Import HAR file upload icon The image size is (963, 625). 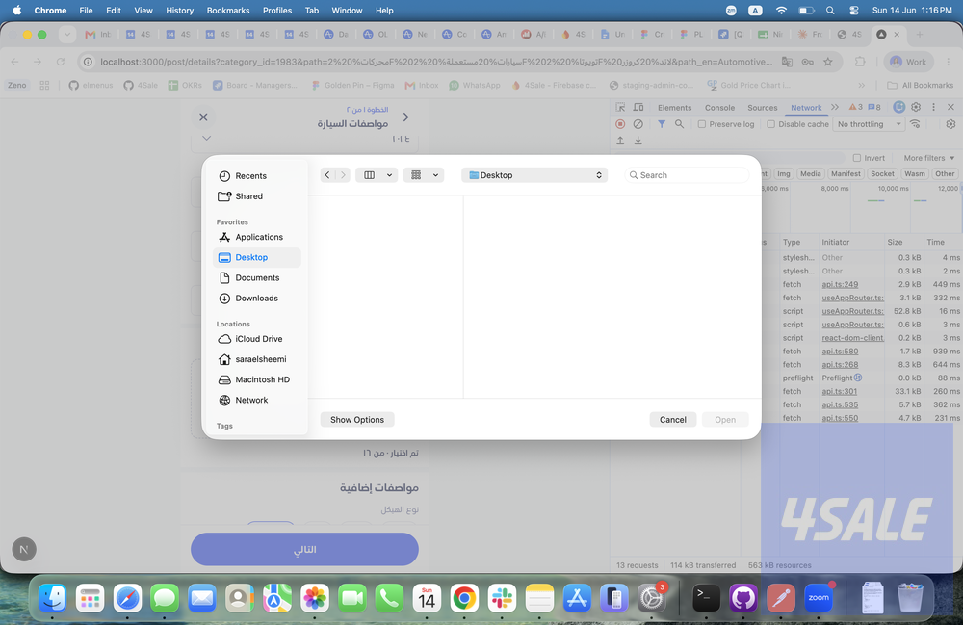pyautogui.click(x=620, y=141)
